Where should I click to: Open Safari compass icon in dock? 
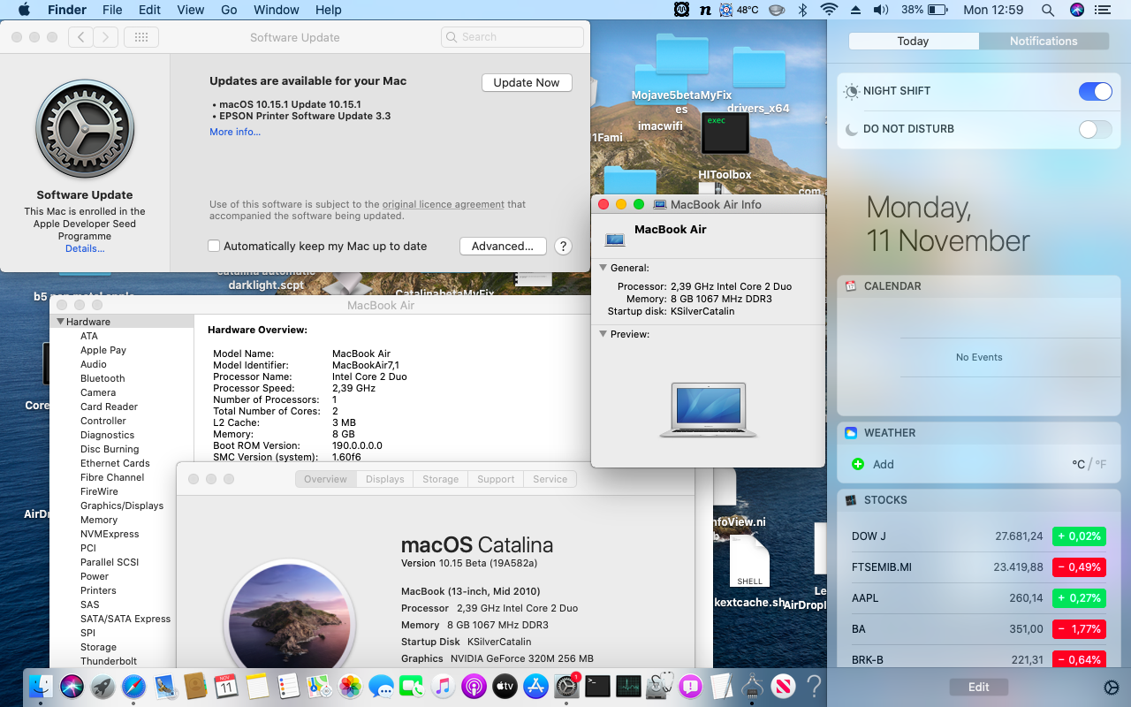(133, 685)
